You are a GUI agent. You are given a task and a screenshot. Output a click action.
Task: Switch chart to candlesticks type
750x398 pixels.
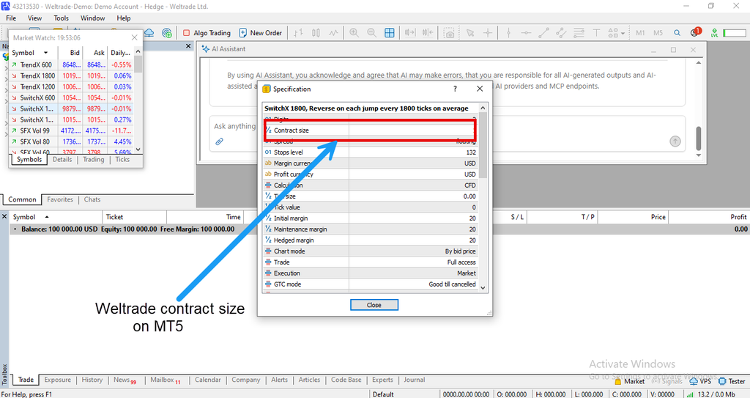pyautogui.click(x=316, y=33)
